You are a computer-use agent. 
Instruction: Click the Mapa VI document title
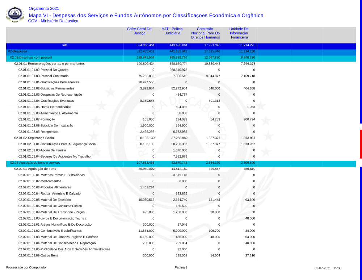pyautogui.click(x=146, y=15)
